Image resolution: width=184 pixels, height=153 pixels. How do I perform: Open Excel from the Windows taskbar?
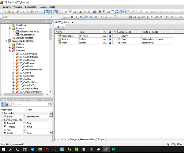click(x=113, y=149)
